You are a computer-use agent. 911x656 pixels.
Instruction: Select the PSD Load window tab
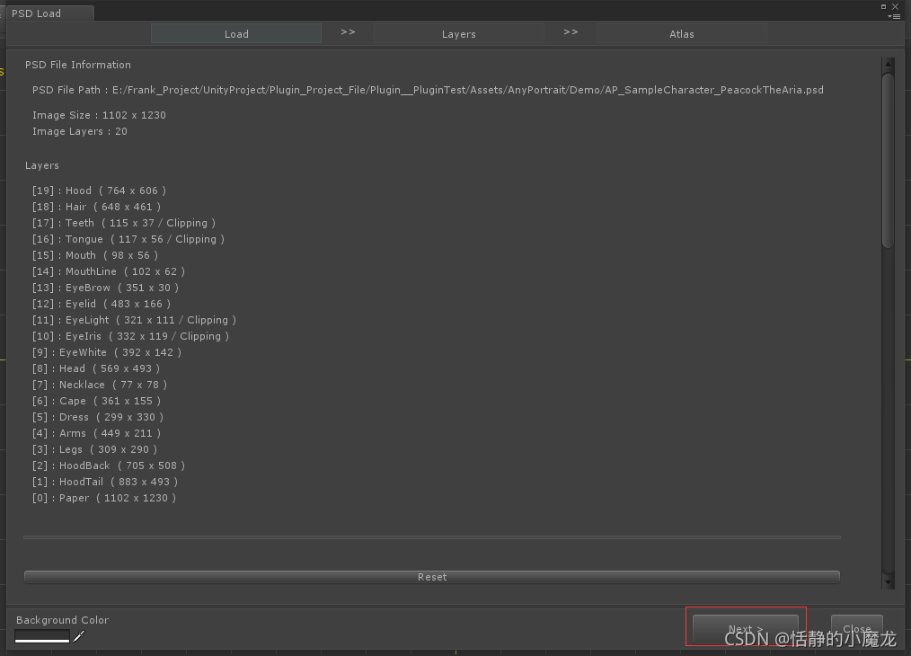pos(49,13)
